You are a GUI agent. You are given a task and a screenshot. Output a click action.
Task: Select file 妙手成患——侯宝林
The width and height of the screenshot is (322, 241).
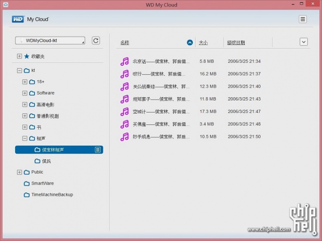coord(161,137)
